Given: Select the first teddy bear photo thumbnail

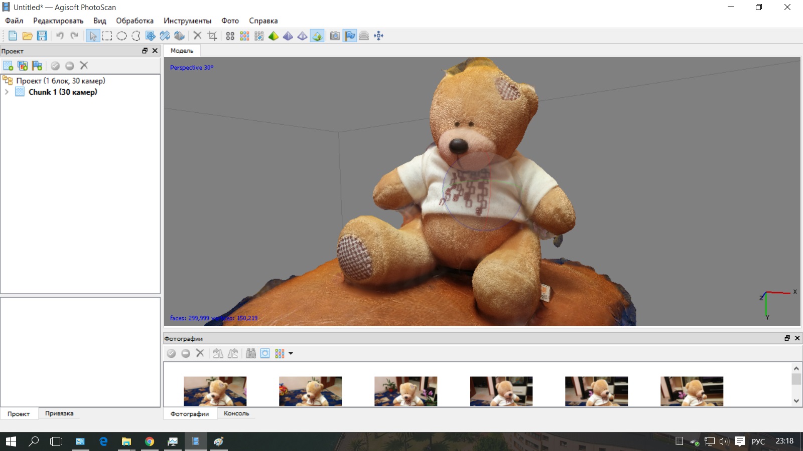Looking at the screenshot, I should pos(215,391).
